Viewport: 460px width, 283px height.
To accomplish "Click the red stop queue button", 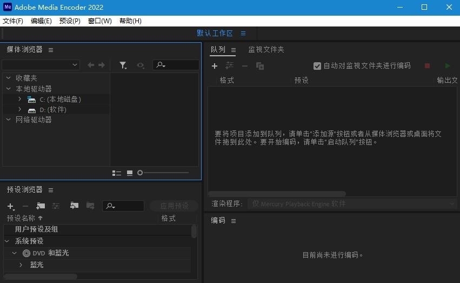I will (x=427, y=66).
